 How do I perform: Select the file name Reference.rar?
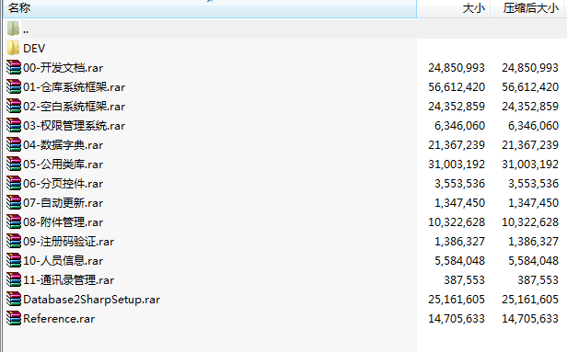[x=59, y=319]
